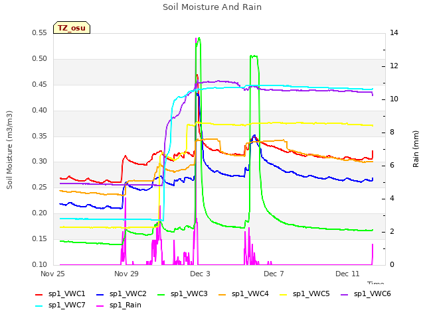Click the Rain (mm) axis label
425x318 pixels.
click(x=416, y=149)
